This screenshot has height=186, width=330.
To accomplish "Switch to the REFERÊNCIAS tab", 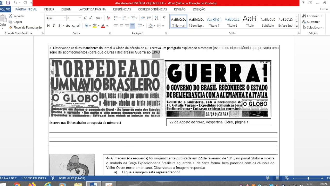I will tap(122, 9).
